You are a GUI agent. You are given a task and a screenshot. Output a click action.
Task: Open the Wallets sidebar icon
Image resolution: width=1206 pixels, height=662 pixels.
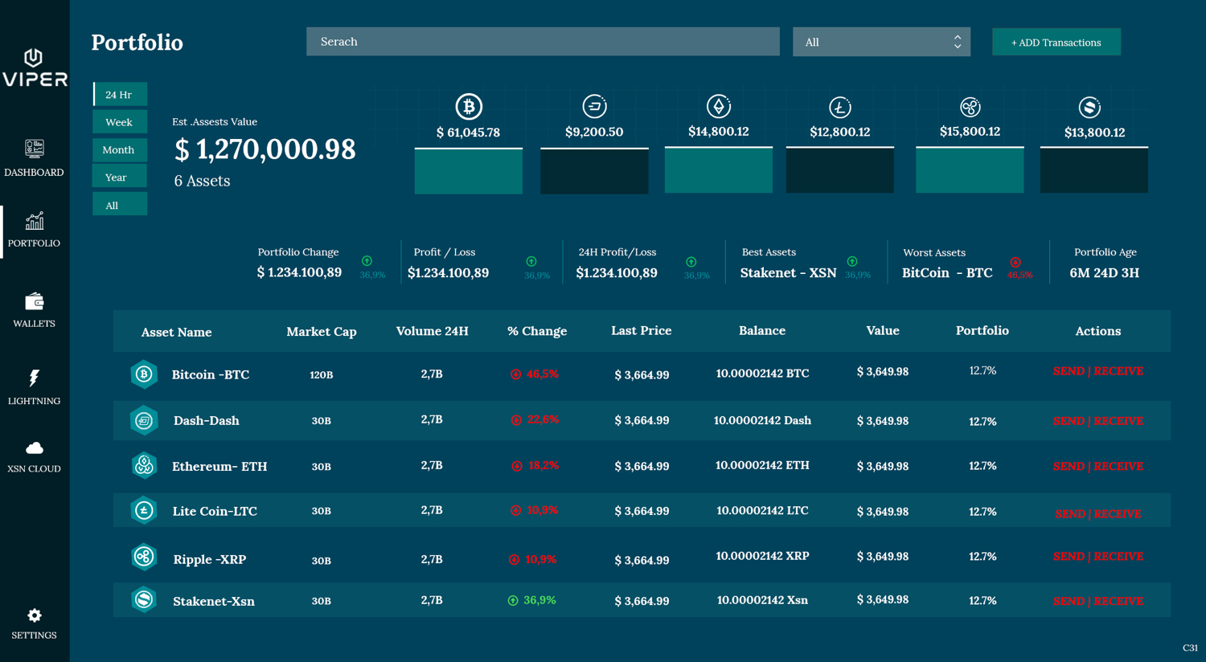tap(34, 301)
